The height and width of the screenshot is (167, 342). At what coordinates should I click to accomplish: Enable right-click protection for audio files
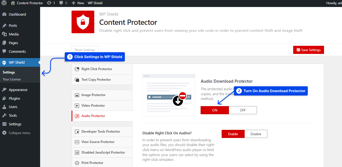pyautogui.click(x=233, y=134)
